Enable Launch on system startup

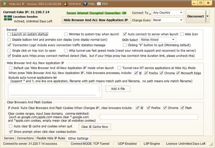[x=9, y=34]
